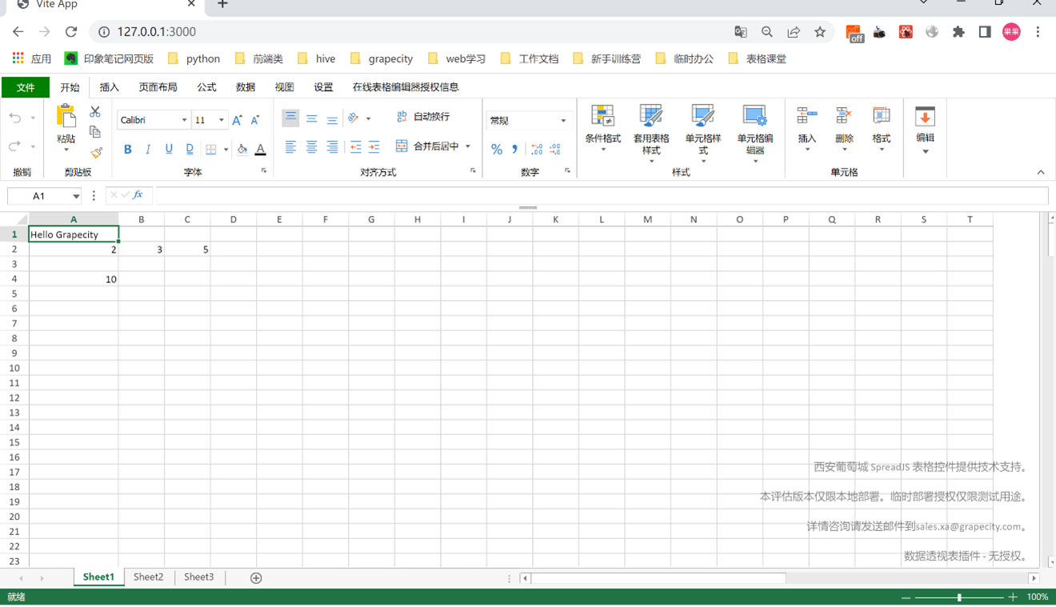Click the zoom in plus button
Image resolution: width=1056 pixels, height=607 pixels.
pos(1013,597)
